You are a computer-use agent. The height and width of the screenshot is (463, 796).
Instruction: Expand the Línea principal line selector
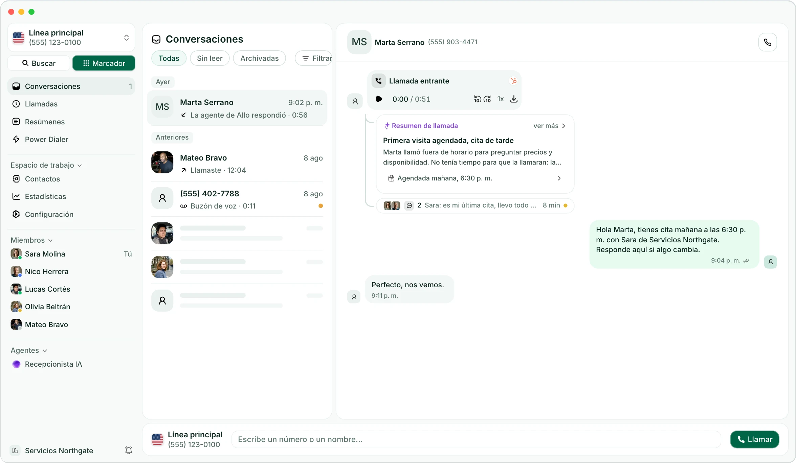[x=71, y=38]
